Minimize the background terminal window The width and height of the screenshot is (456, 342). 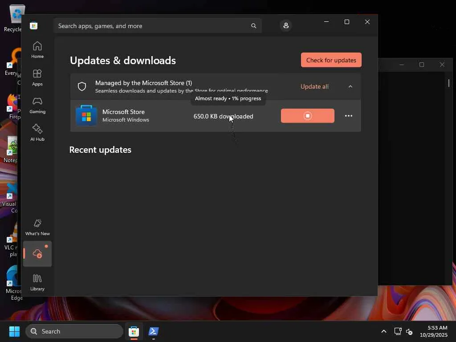(402, 65)
